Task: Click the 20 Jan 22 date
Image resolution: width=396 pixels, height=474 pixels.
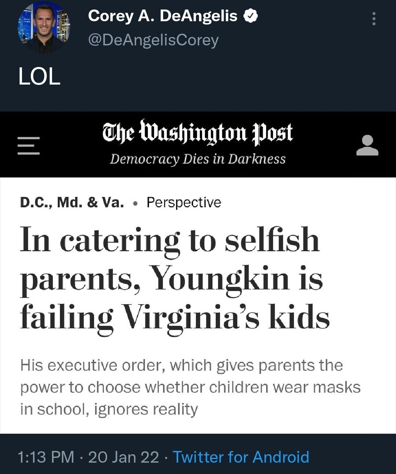Action: click(124, 457)
